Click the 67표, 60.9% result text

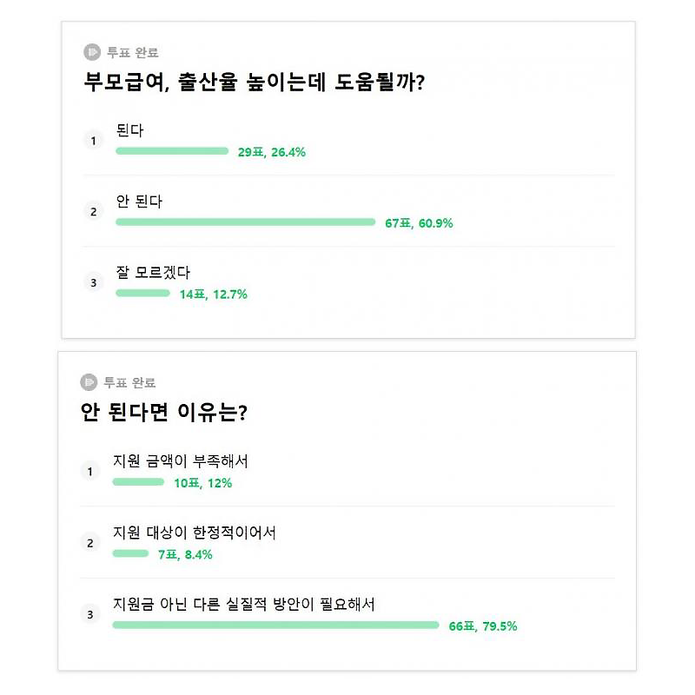pos(419,223)
